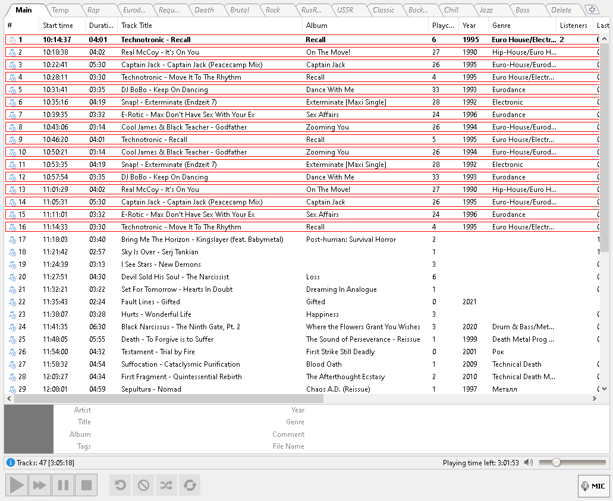Click the horizontal scrollbar thumb
The image size is (613, 501).
tap(169, 399)
